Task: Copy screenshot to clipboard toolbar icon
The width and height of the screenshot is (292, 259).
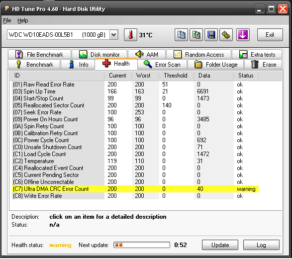Action: click(x=196, y=35)
